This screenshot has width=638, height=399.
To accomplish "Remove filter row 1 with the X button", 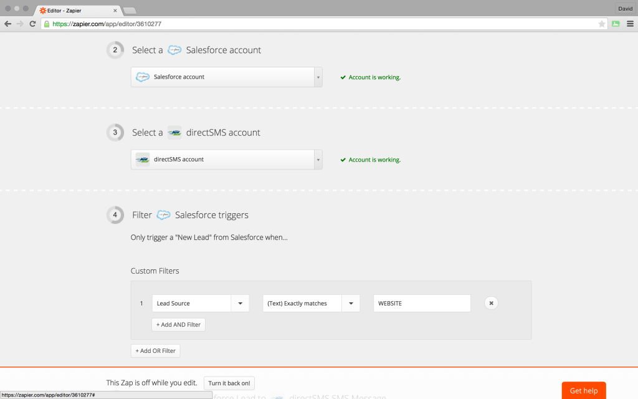I will [491, 304].
